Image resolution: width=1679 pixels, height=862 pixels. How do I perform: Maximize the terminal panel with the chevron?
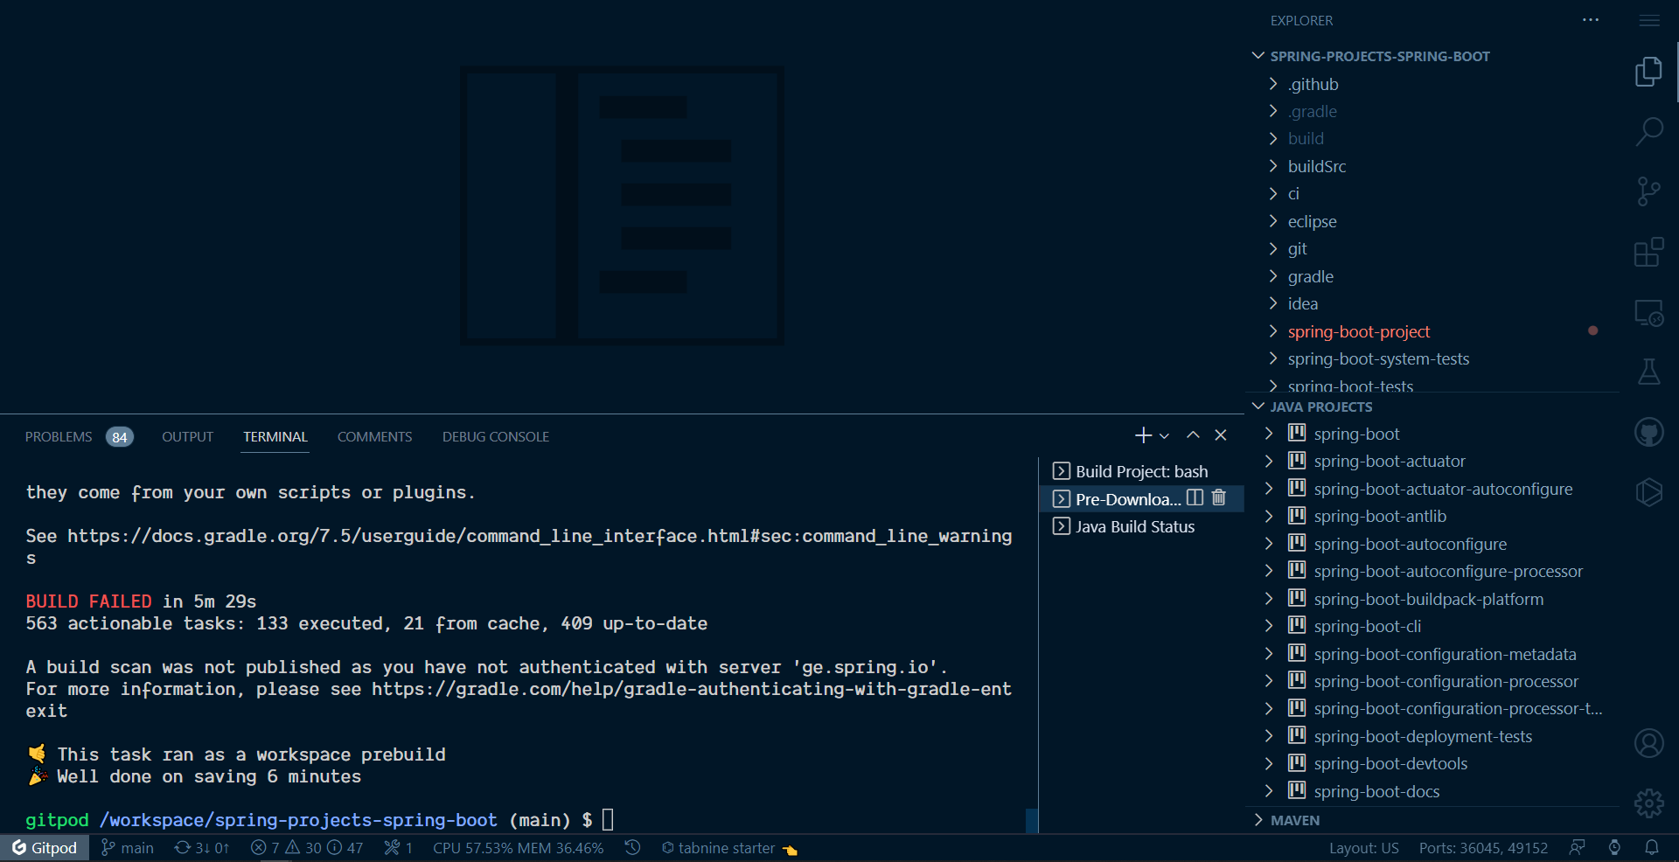click(1193, 434)
